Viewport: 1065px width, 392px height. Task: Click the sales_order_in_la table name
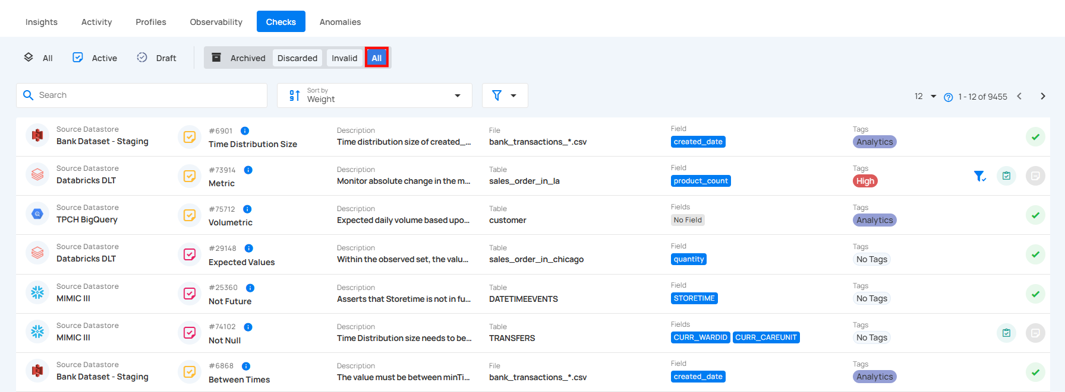coord(524,181)
